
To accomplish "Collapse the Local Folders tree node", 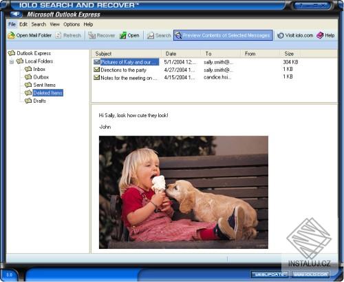I will (12, 61).
